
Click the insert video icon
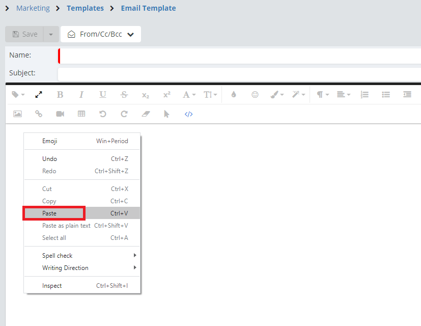click(60, 114)
